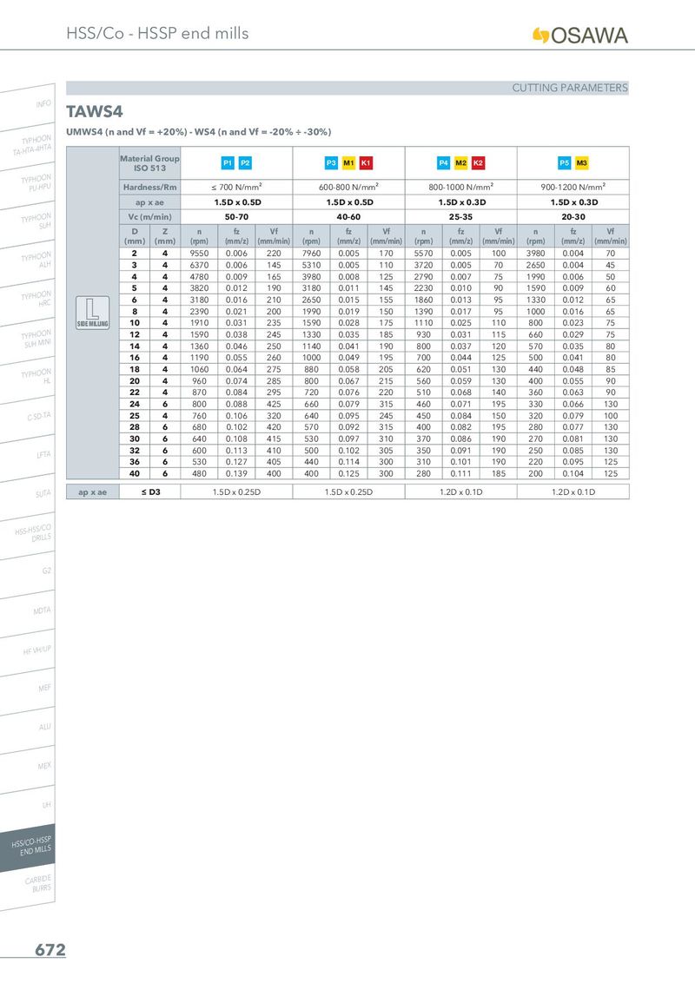Select the yellow M3 material badge
Screen dimensions: 695x983
pos(581,163)
